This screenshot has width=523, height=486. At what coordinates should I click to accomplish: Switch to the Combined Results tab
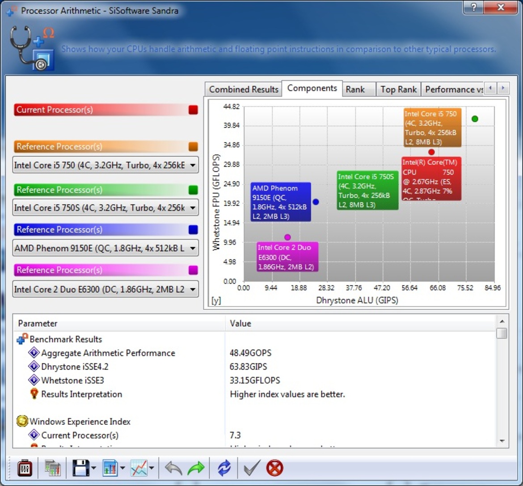(244, 89)
